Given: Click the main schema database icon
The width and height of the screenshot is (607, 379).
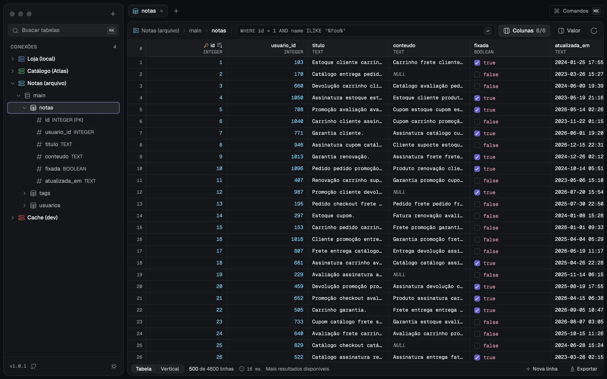Looking at the screenshot, I should point(27,96).
